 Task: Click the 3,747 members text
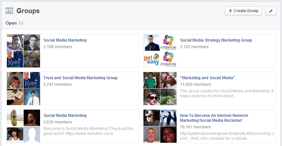pyautogui.click(x=57, y=84)
